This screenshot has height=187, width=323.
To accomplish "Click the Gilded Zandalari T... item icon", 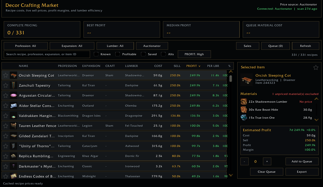I will click(x=13, y=136).
